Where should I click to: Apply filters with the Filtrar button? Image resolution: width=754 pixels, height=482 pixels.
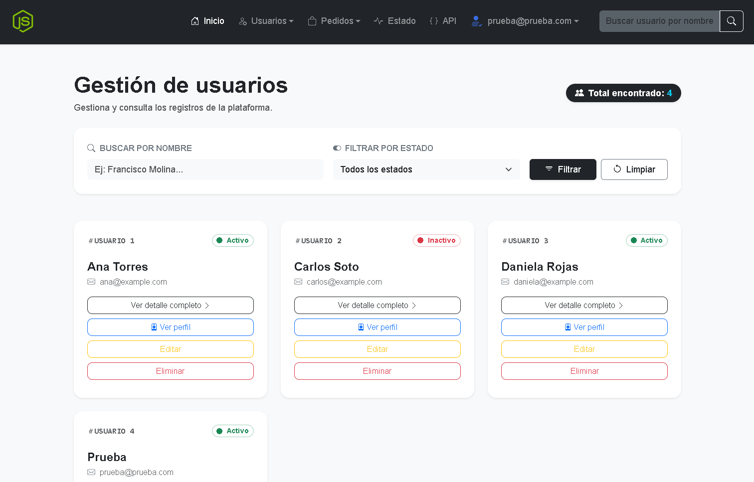tap(563, 169)
